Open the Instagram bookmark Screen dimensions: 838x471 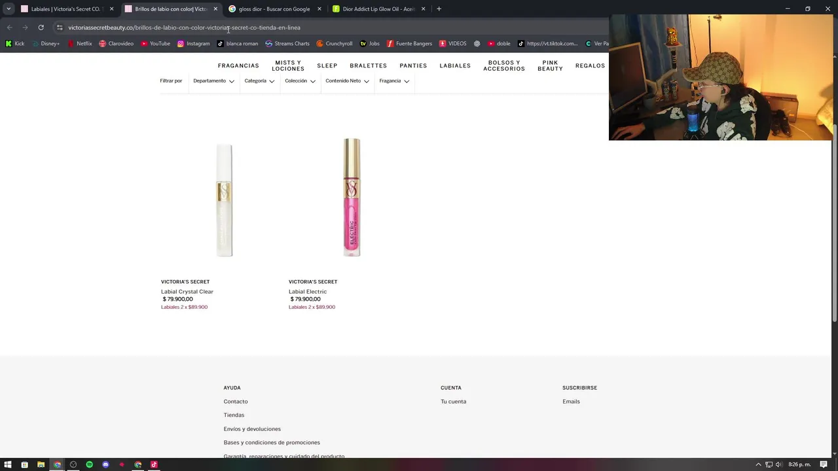tap(193, 44)
